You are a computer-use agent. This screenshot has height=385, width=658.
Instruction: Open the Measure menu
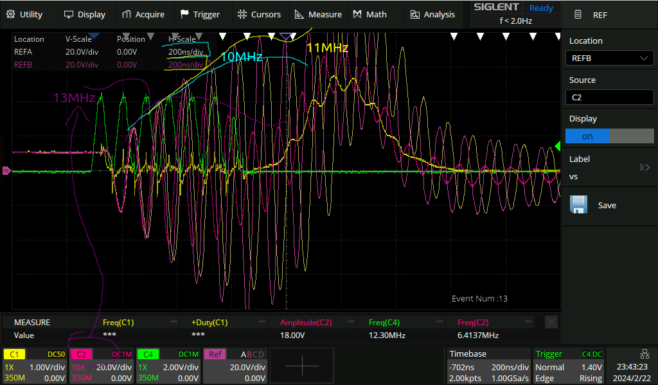click(x=318, y=14)
